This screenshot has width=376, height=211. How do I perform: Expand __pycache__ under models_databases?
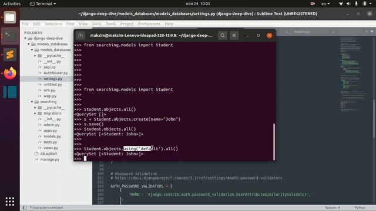[35, 56]
